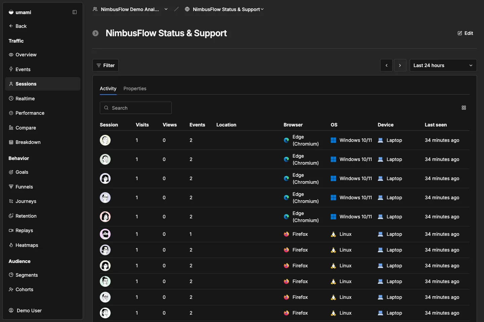Click the team users icon in breadcrumb
Viewport: 484px width, 322px height.
click(95, 9)
